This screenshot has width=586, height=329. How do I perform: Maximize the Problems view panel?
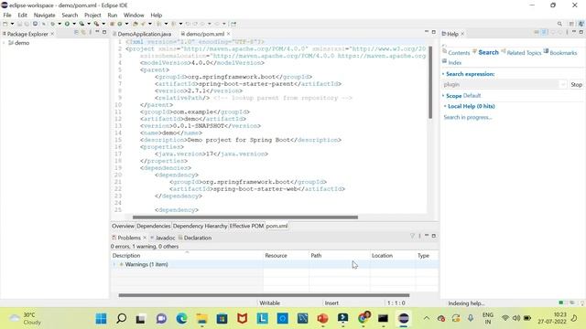point(433,236)
